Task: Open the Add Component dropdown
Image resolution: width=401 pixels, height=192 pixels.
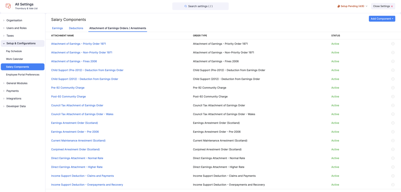Action: (x=382, y=19)
